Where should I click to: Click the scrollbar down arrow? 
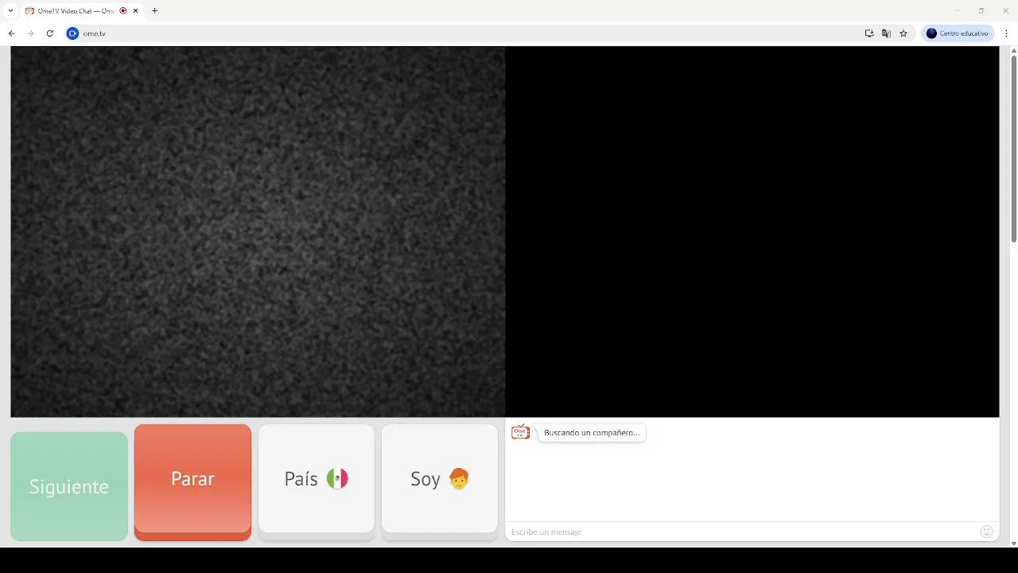tap(1013, 544)
